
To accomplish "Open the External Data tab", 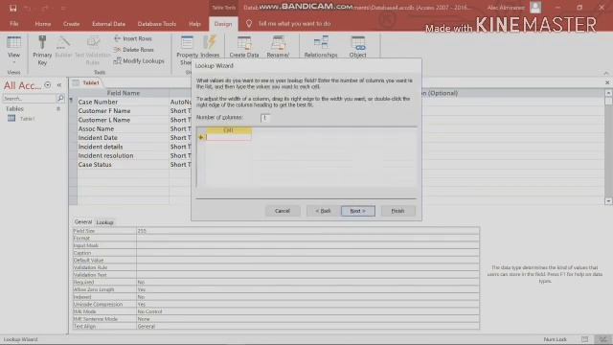I will coord(108,24).
